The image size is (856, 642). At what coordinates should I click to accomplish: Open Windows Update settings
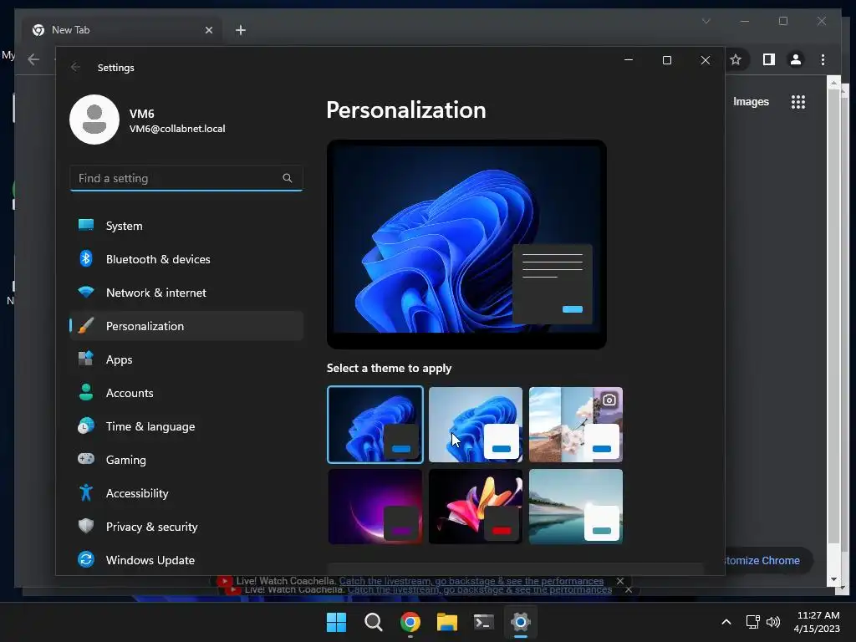pos(186,560)
